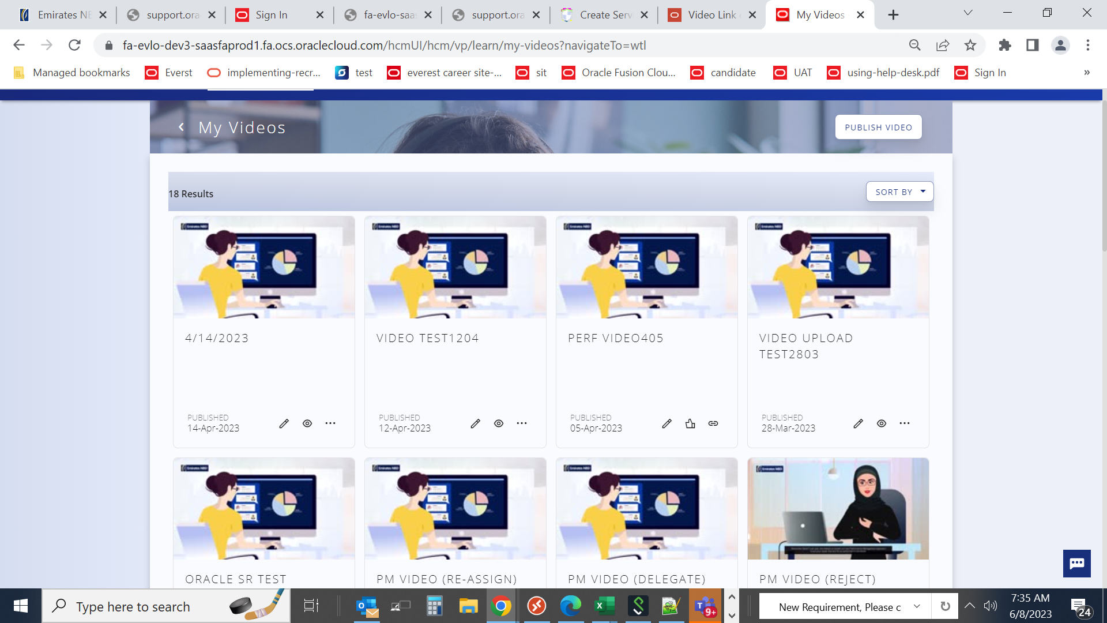
Task: Open the Chrome tab list chevron
Action: tap(967, 12)
